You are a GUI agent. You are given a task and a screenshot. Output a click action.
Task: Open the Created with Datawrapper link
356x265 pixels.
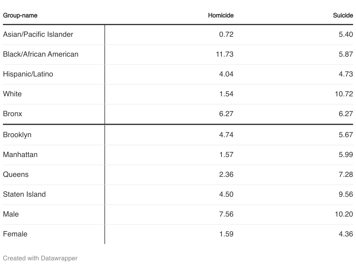pos(40,258)
